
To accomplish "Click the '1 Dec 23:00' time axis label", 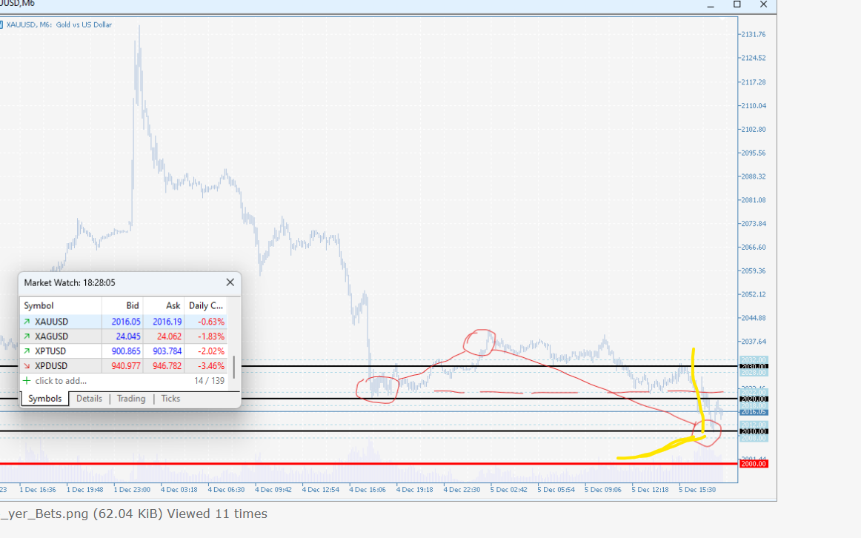I will click(x=132, y=489).
